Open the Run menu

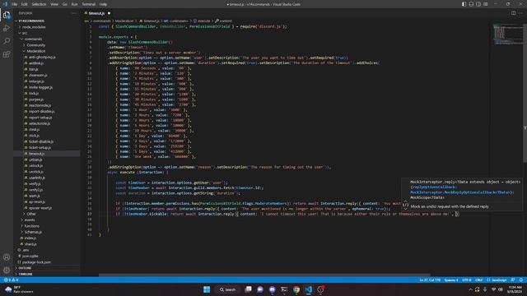(x=75, y=4)
